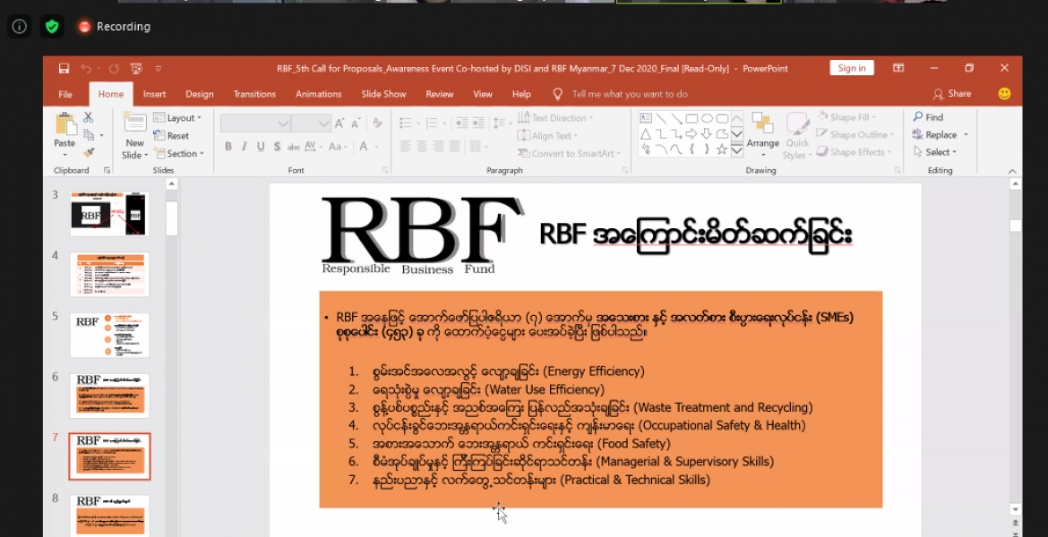Select the 5-point Star shape
This screenshot has width=1048, height=537.
pyautogui.click(x=722, y=150)
